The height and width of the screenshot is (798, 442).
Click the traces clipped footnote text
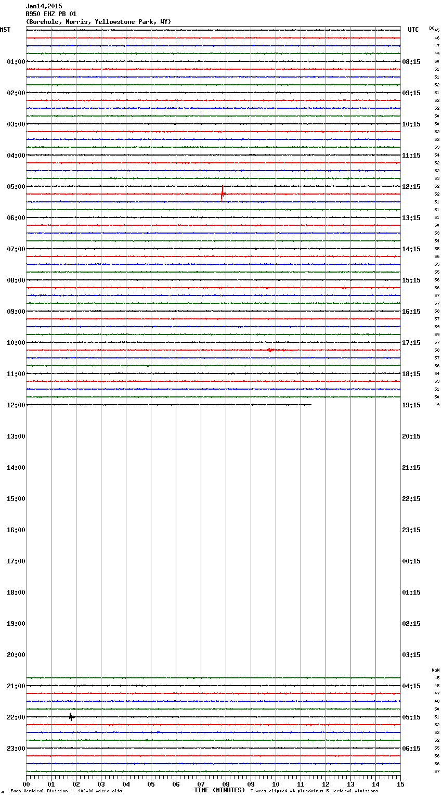click(314, 791)
